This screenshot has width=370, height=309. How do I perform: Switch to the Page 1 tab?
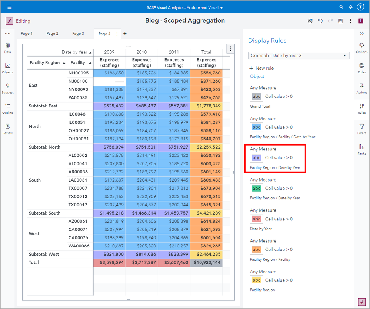27,34
